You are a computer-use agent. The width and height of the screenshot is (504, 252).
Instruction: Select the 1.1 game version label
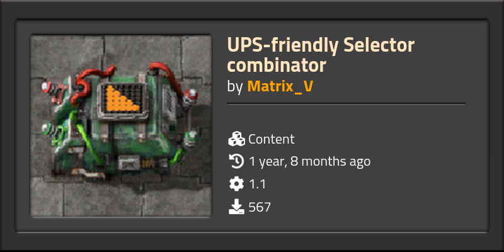(258, 185)
